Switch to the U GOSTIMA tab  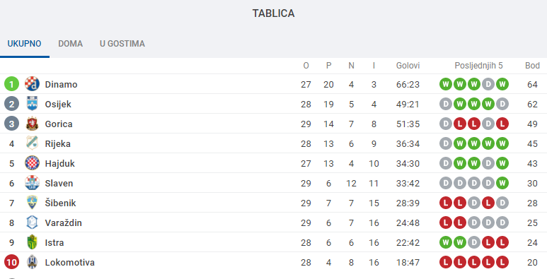(x=122, y=44)
